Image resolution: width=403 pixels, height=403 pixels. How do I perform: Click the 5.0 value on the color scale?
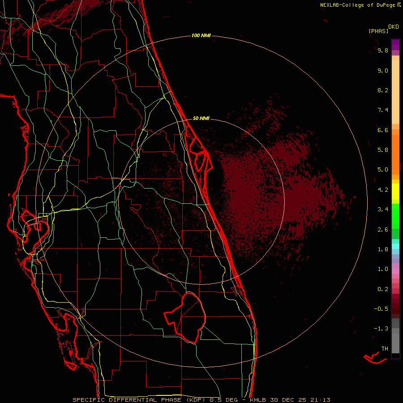383,170
